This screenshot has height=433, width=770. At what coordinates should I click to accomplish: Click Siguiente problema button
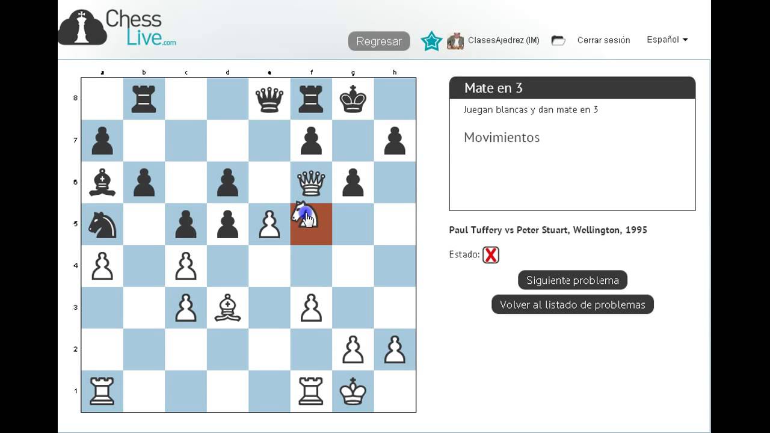point(573,280)
